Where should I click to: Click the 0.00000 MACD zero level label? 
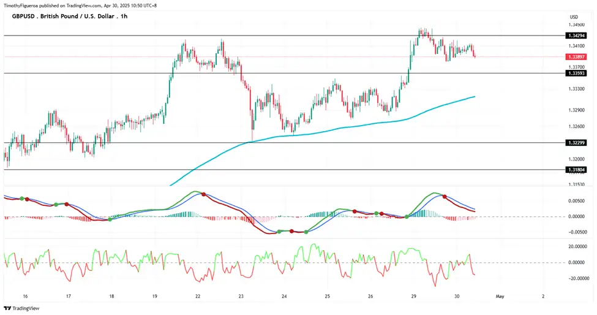tap(576, 216)
